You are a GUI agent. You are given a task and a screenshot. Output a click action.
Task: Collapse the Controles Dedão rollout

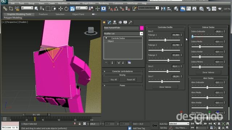tap(165, 27)
